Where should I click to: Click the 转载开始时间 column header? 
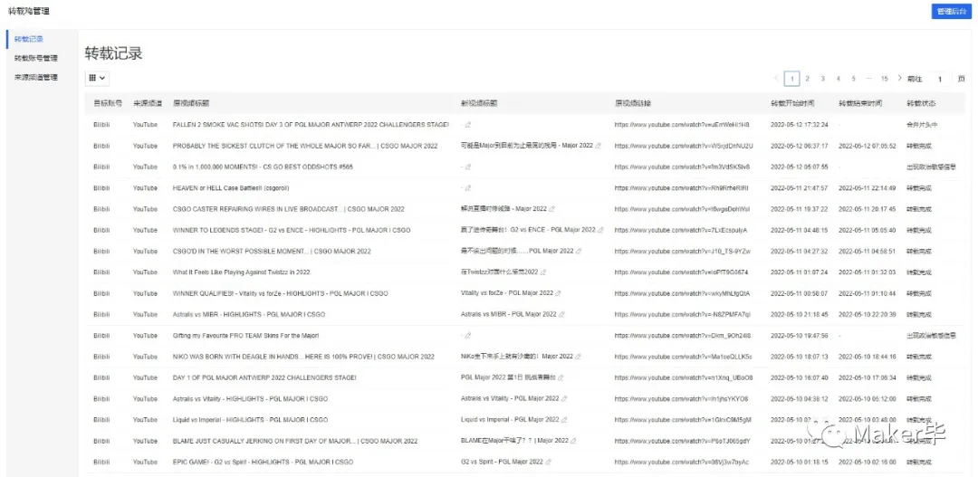coord(792,103)
